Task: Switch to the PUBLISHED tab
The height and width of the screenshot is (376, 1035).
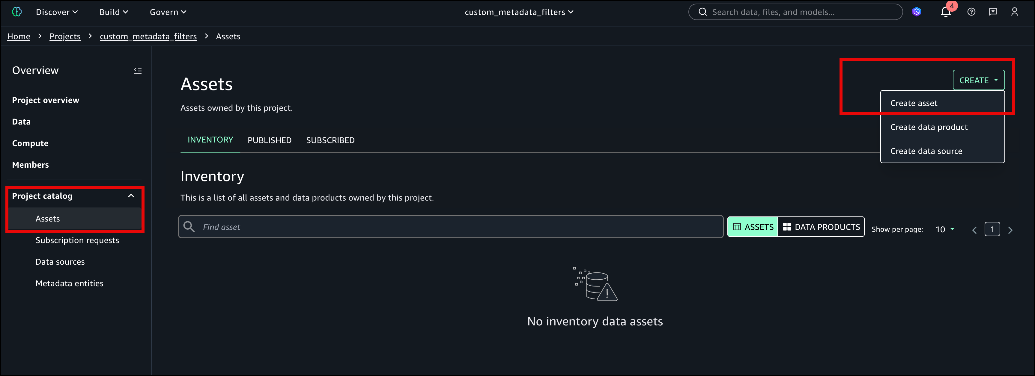Action: pos(269,140)
